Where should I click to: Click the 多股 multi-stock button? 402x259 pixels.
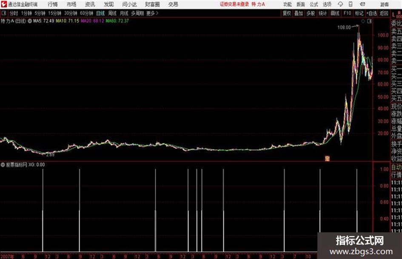coord(311,13)
